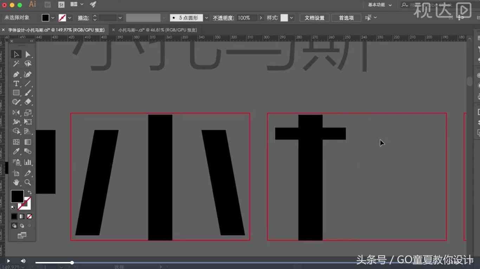The image size is (480, 269).
Task: Click the Adobe Stock (St) icon
Action: pos(61,5)
